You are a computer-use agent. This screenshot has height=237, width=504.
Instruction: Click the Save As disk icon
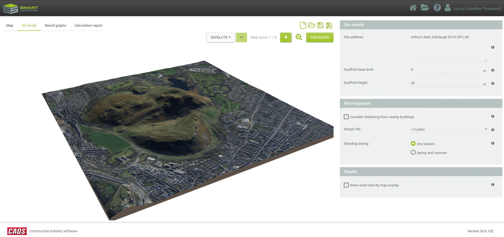(x=329, y=25)
